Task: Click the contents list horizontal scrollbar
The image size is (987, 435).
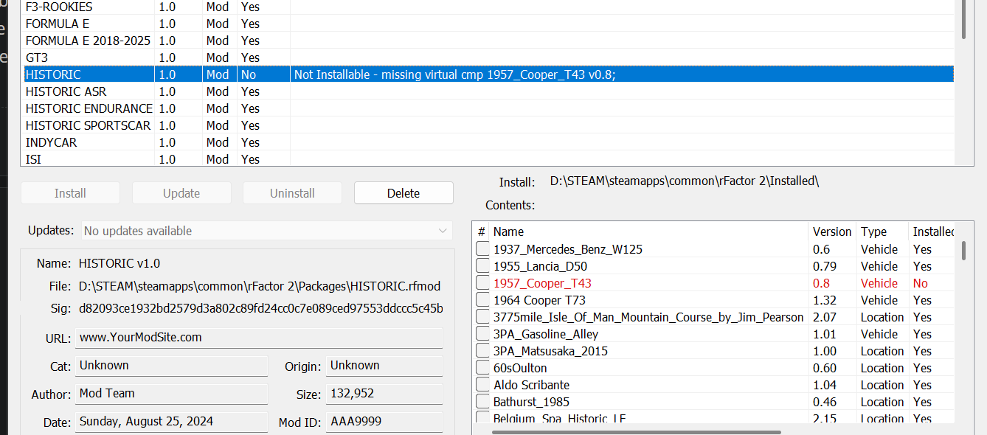Action: (x=636, y=431)
